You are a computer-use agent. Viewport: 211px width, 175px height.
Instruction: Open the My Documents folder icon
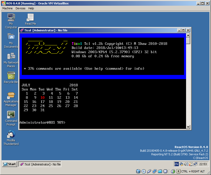point(11,37)
